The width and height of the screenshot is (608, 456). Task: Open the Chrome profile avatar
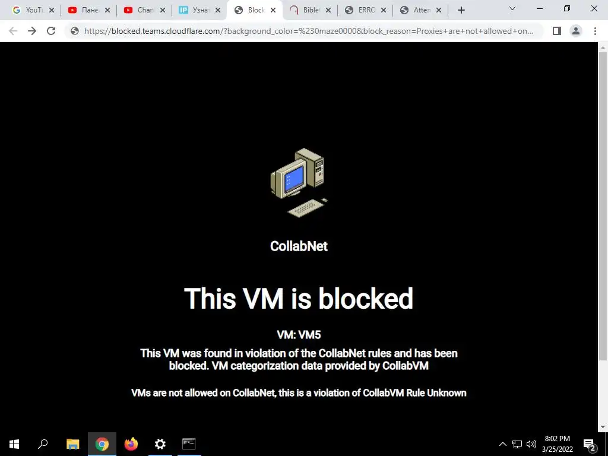click(x=576, y=31)
